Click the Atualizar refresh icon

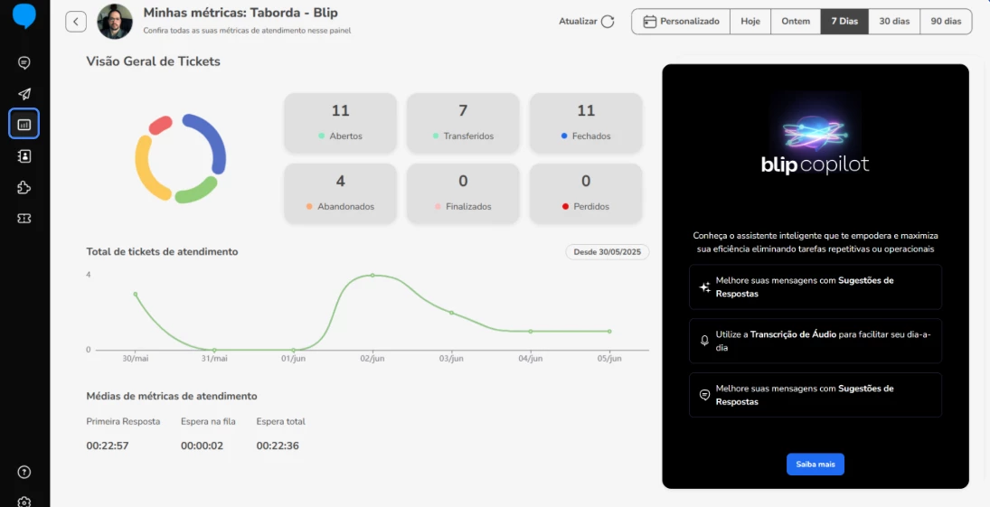coord(608,22)
